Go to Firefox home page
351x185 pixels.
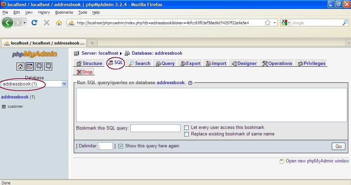pos(59,23)
